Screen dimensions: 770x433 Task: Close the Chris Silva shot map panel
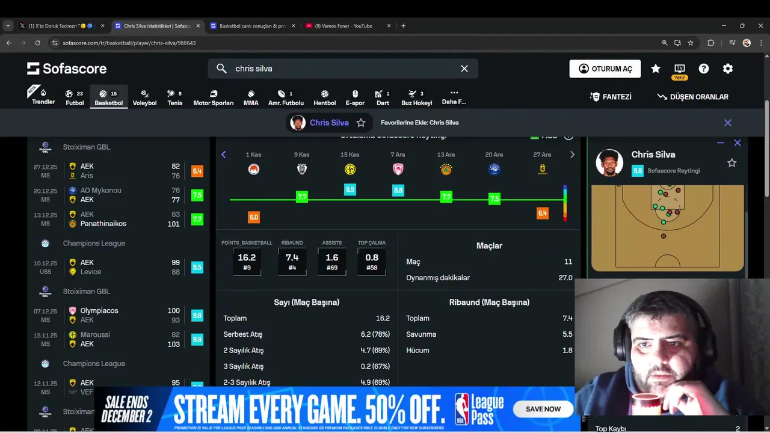click(x=738, y=143)
